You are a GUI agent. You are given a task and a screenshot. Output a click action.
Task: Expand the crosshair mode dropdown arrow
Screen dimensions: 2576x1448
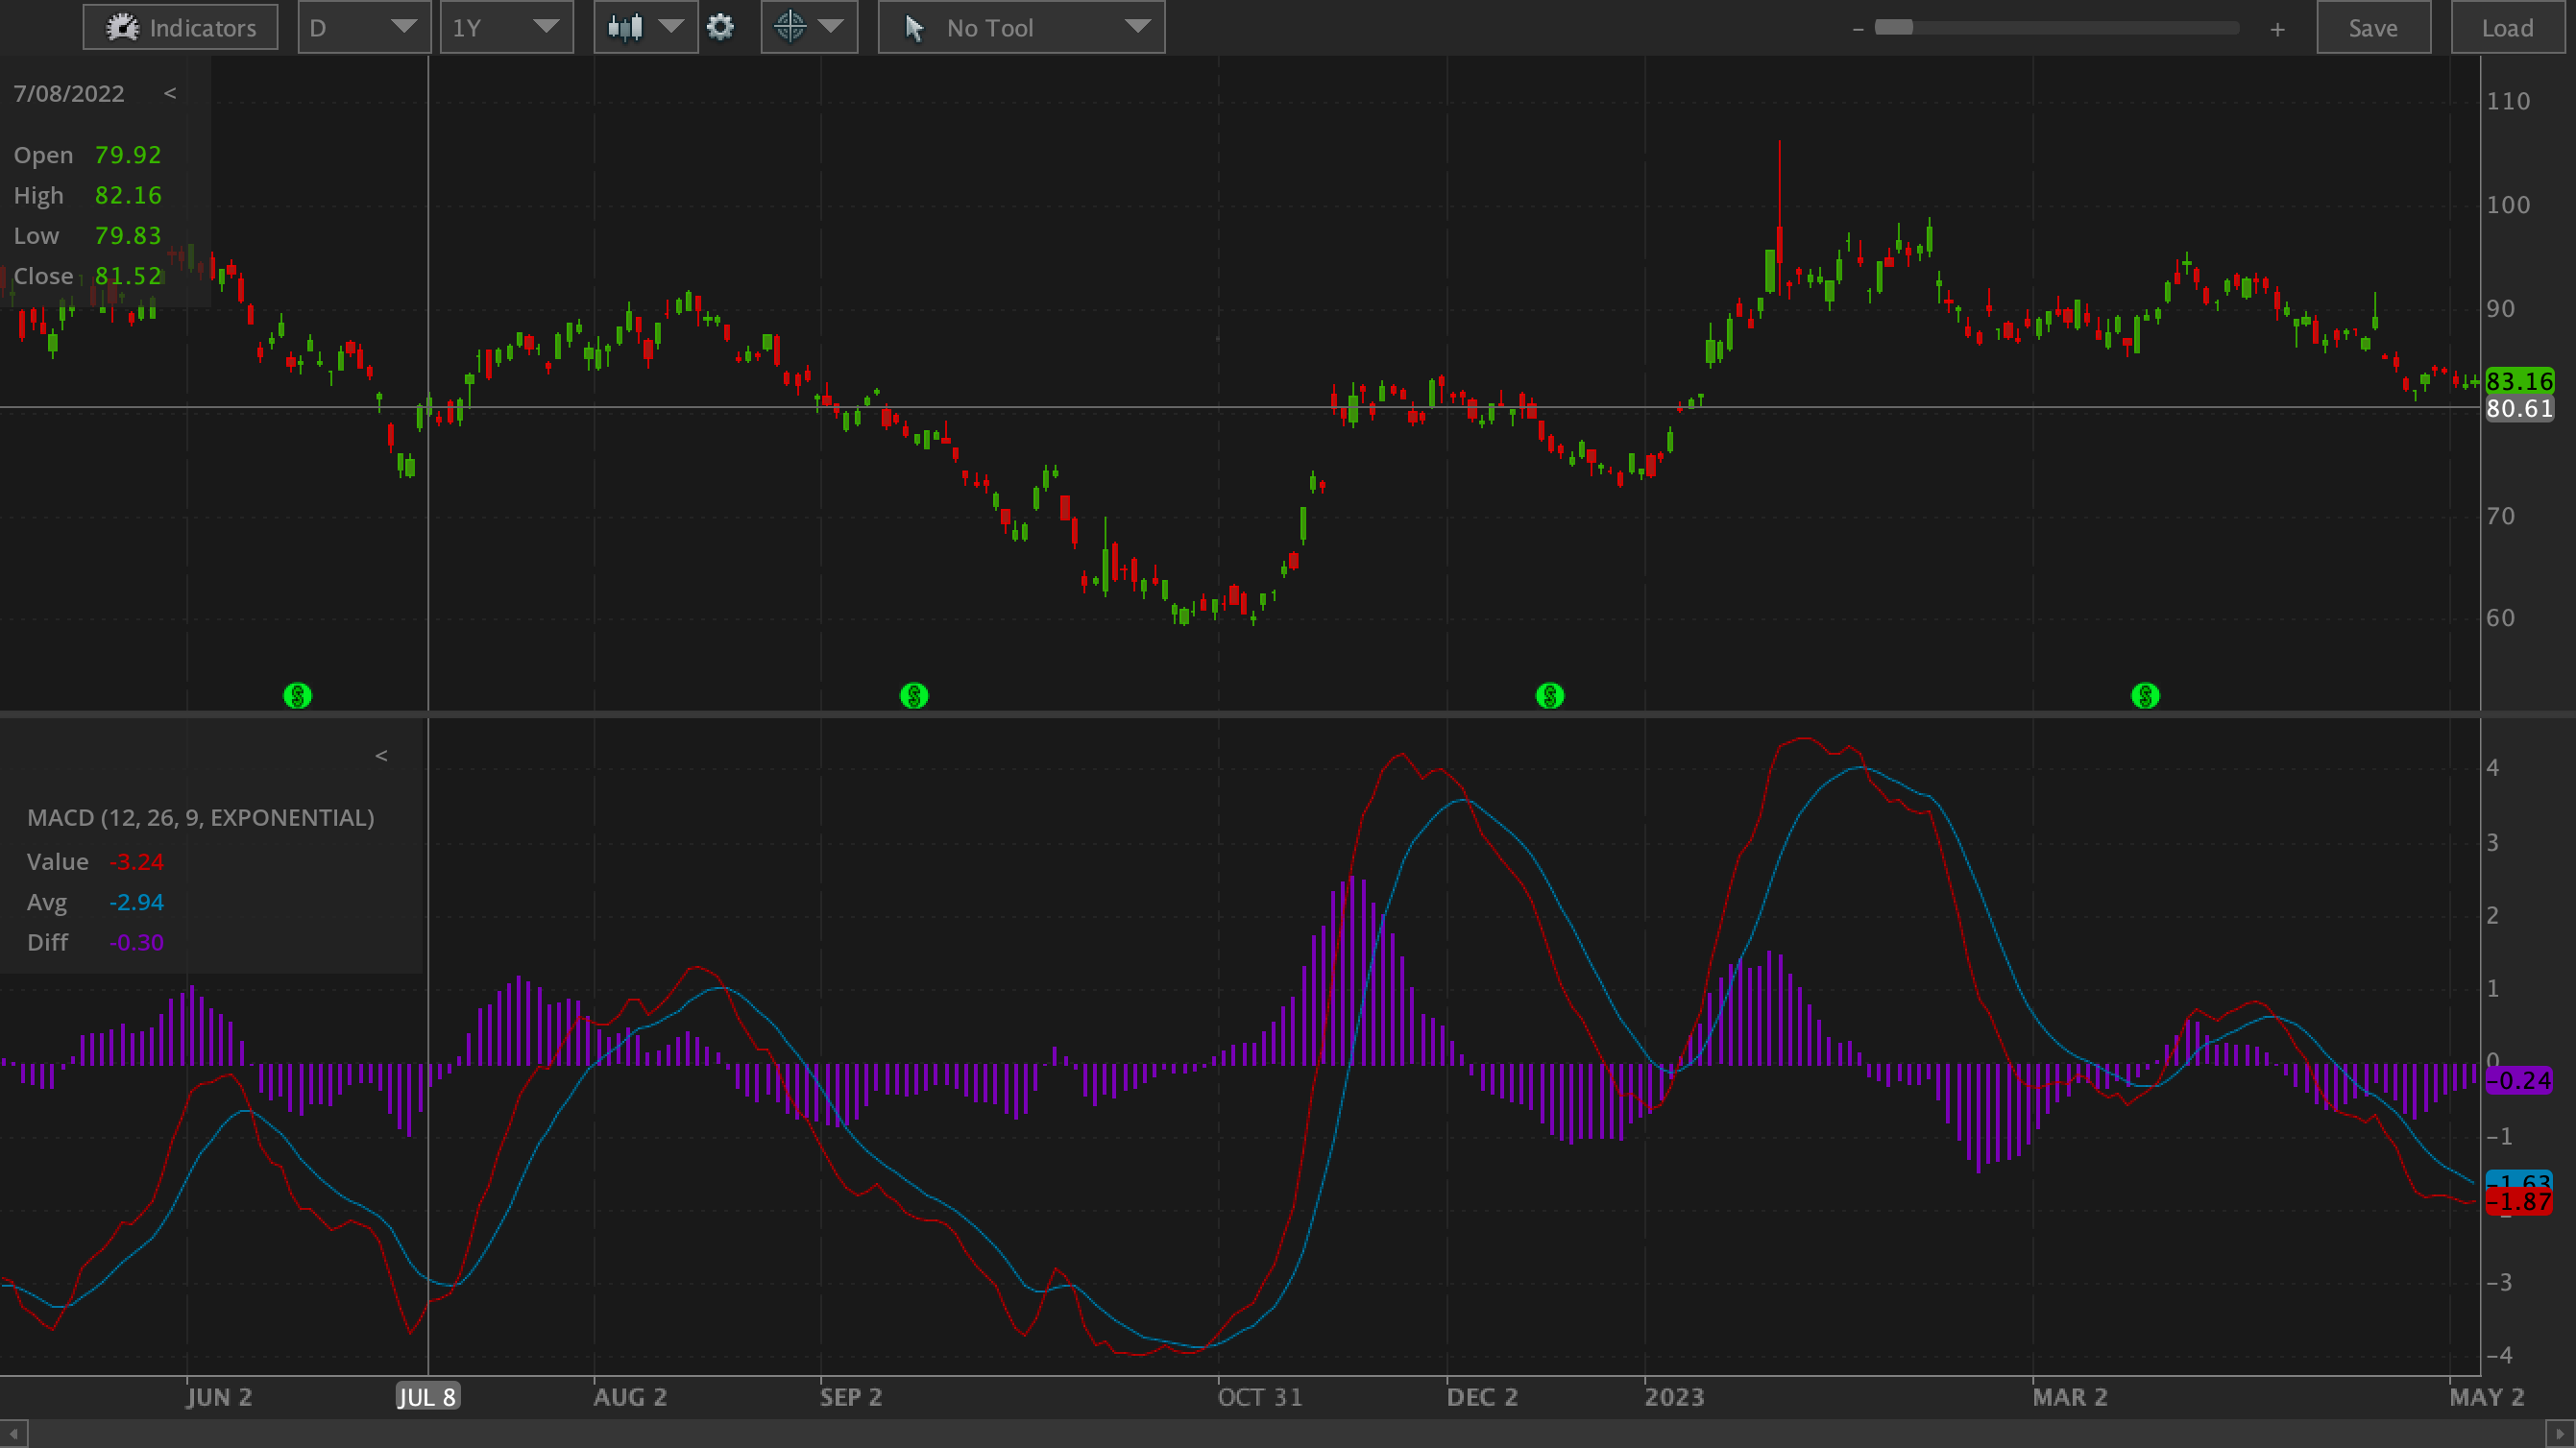(x=831, y=27)
